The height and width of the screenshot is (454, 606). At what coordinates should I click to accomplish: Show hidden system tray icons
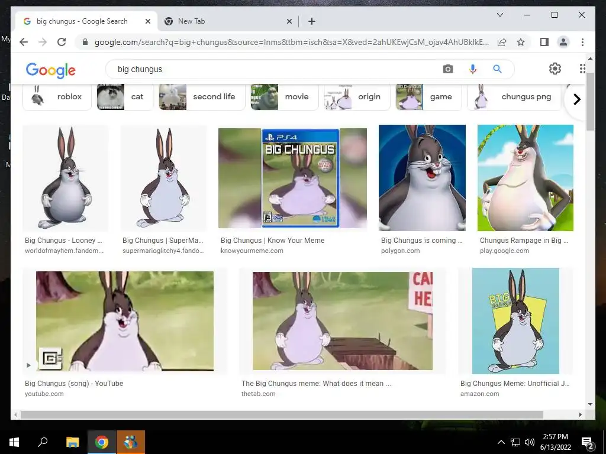point(501,442)
